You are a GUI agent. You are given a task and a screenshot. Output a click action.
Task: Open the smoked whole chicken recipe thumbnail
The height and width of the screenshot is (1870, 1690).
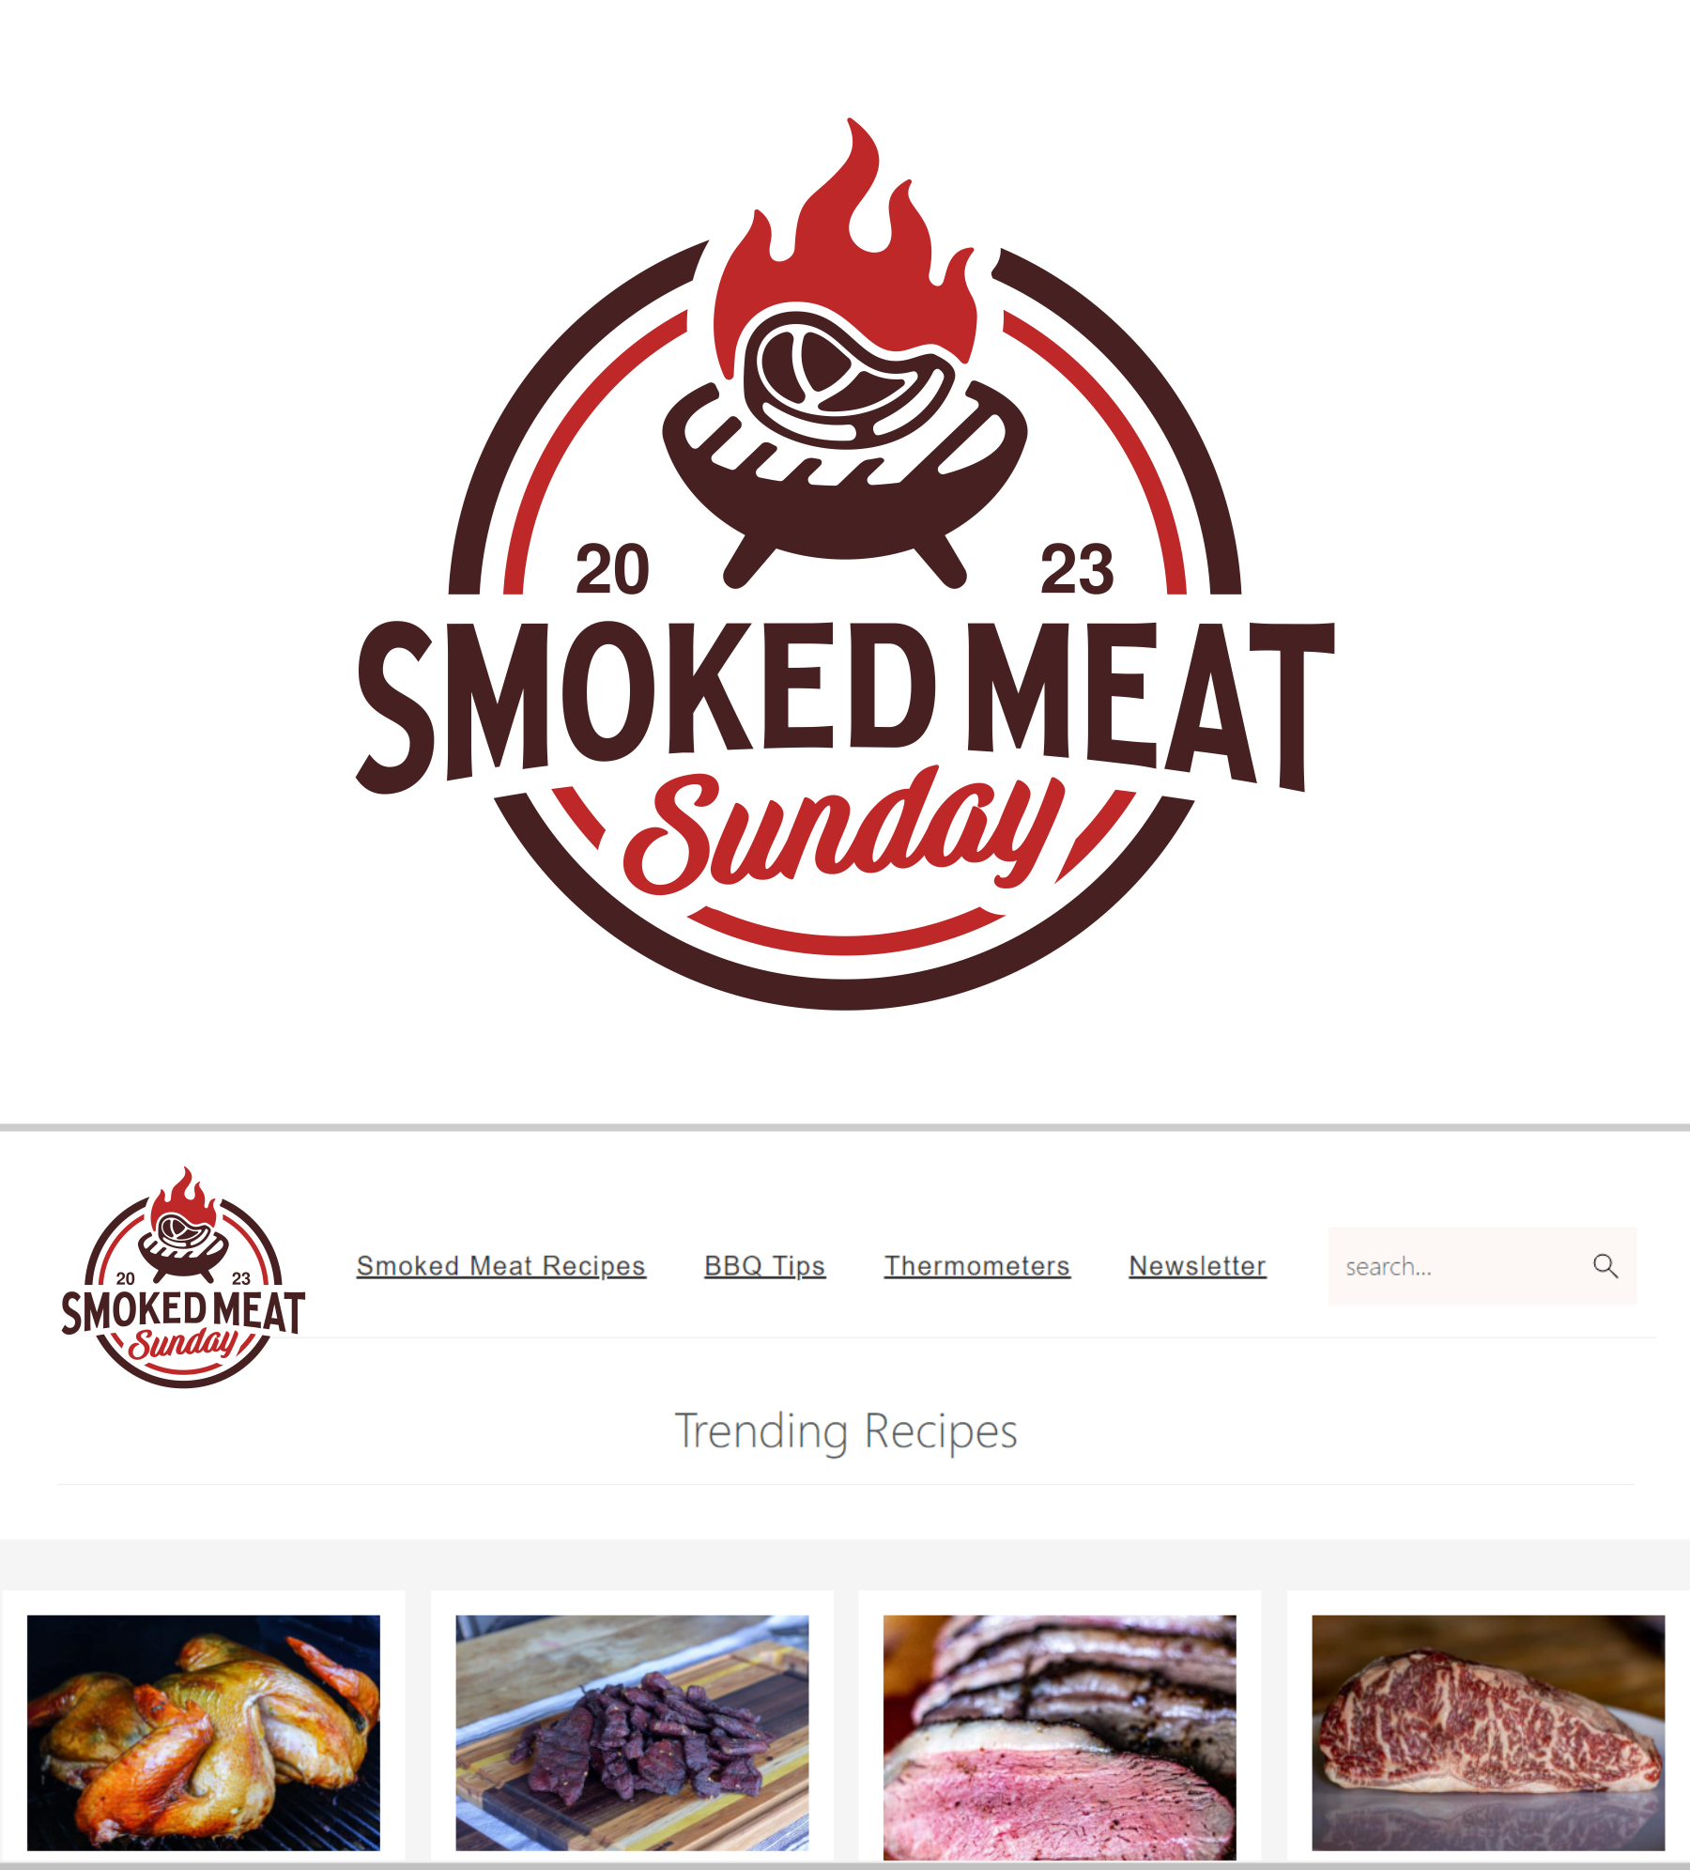(204, 1733)
